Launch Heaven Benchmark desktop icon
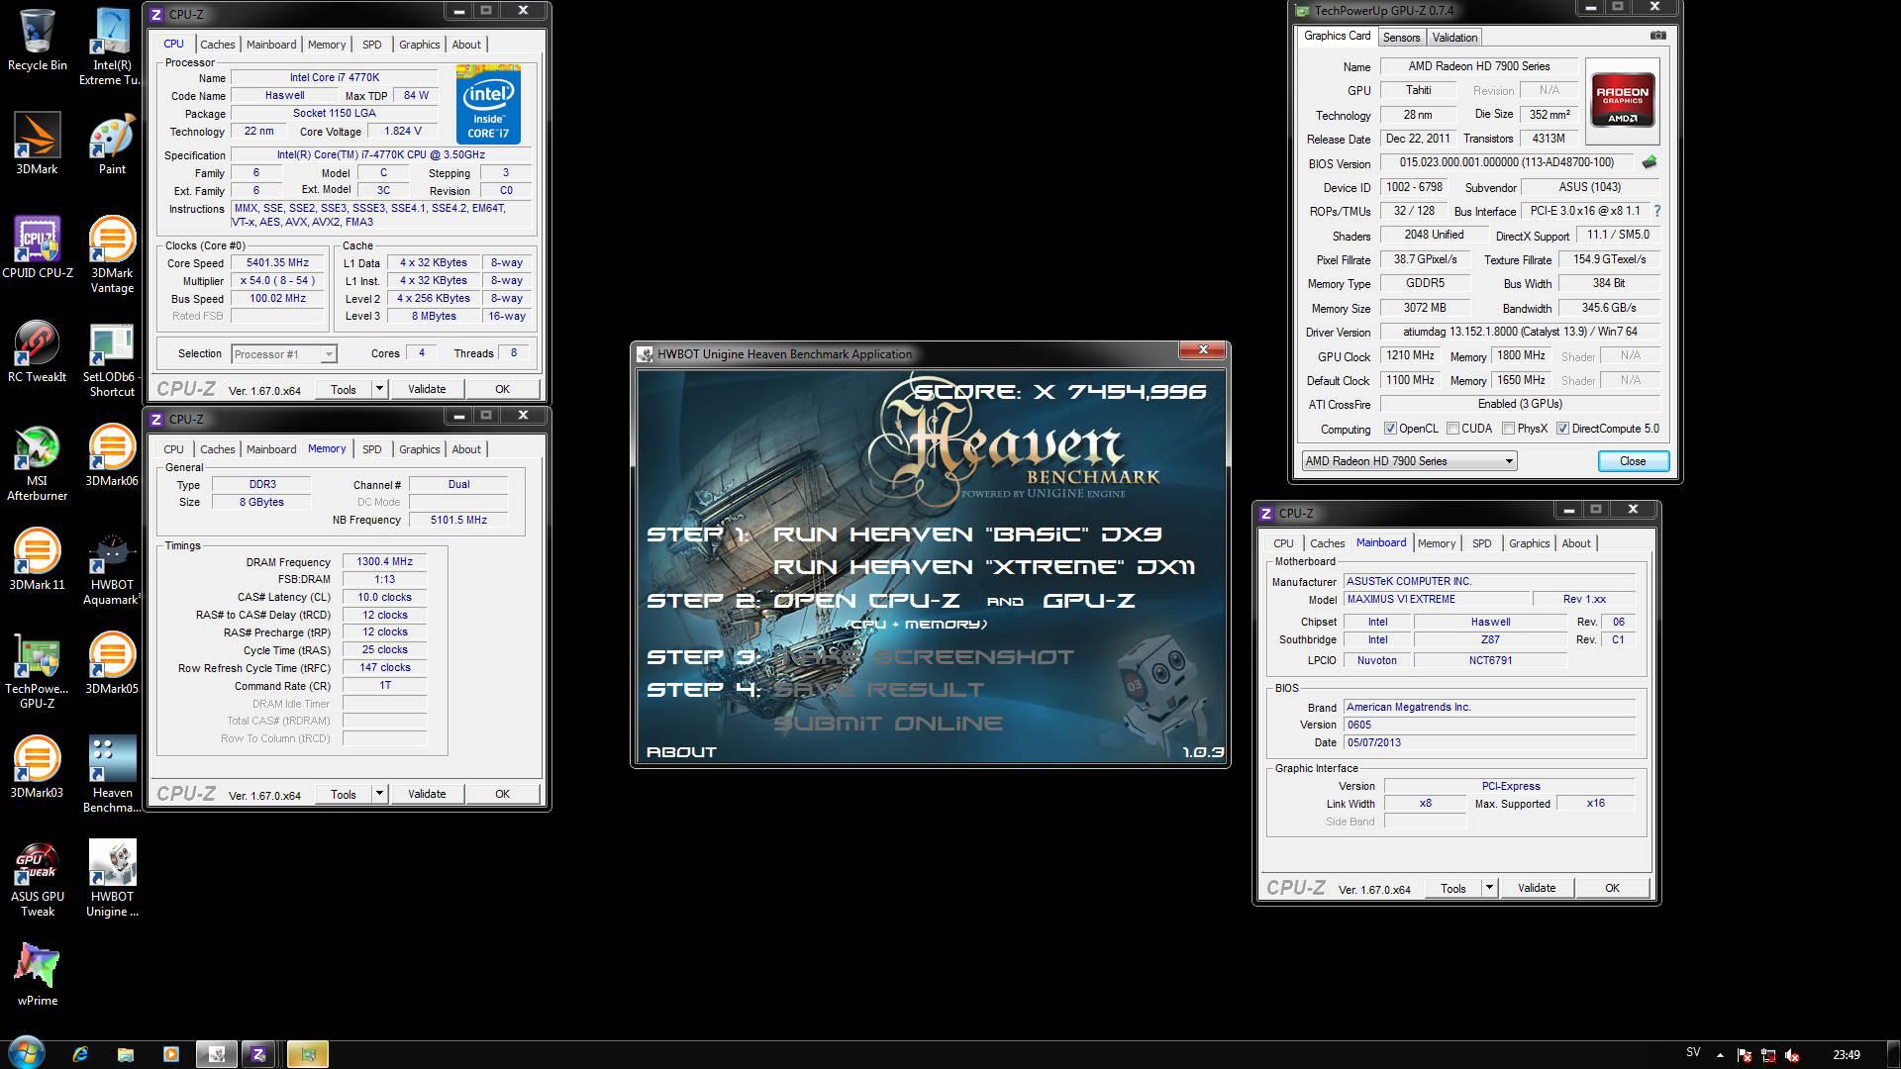Image resolution: width=1901 pixels, height=1069 pixels. (112, 774)
